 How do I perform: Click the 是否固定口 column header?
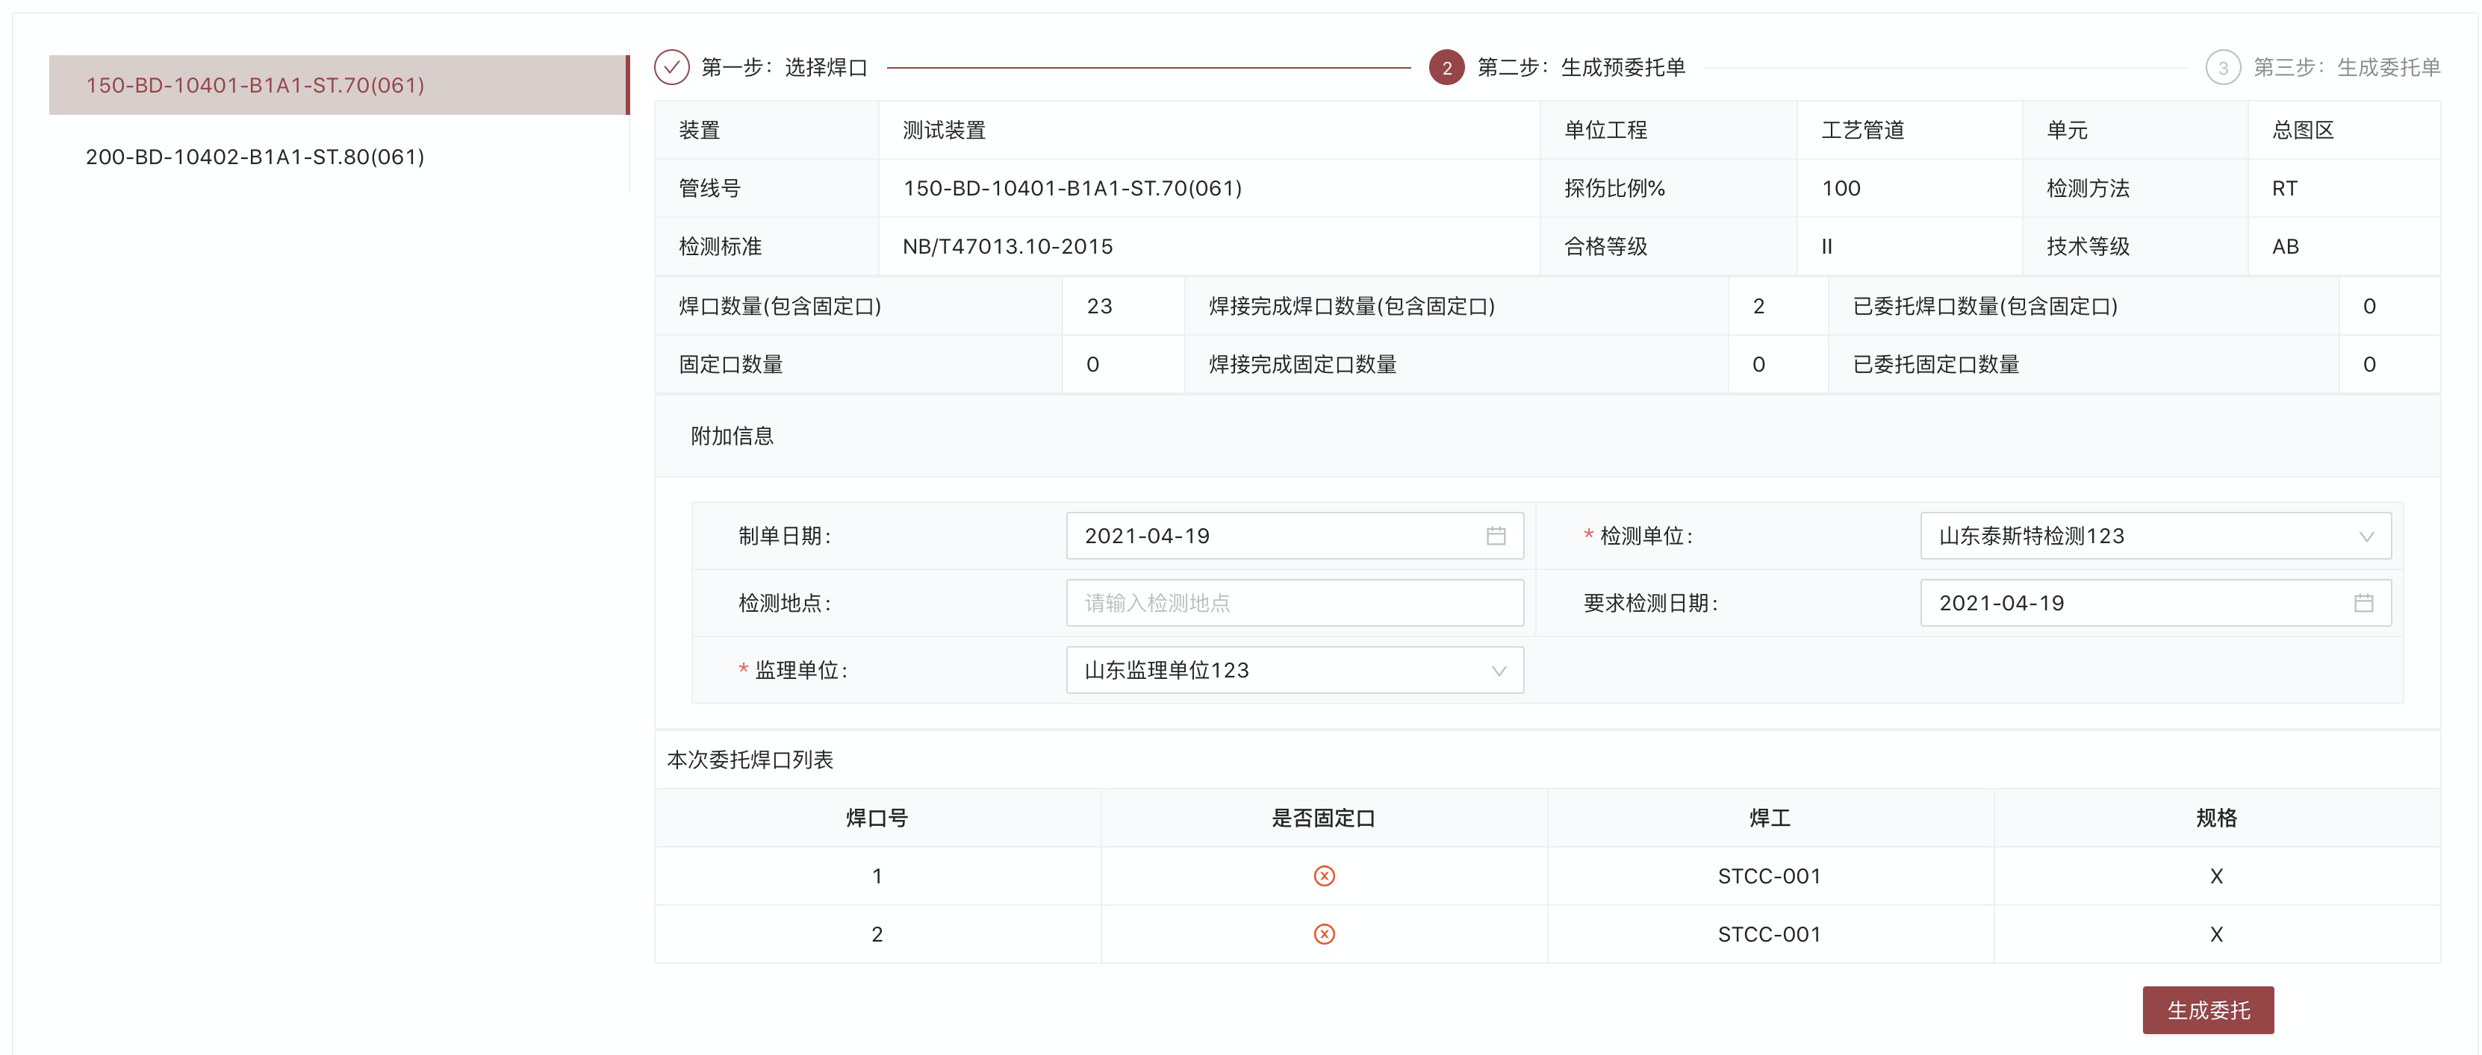click(x=1323, y=818)
